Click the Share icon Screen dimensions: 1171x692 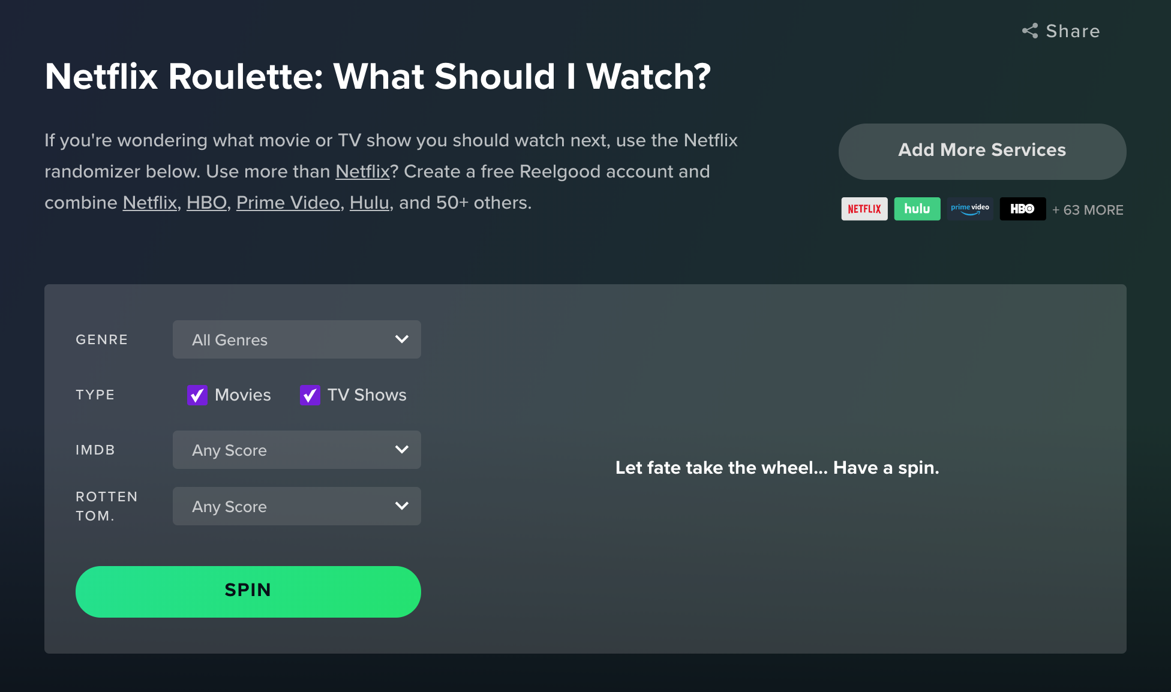(x=1030, y=31)
